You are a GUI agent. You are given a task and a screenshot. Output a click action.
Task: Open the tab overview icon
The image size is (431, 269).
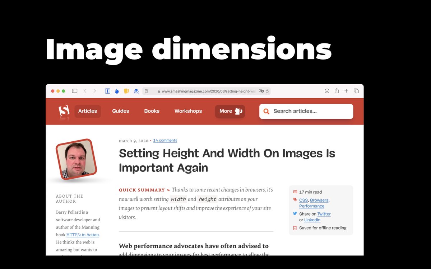point(356,91)
